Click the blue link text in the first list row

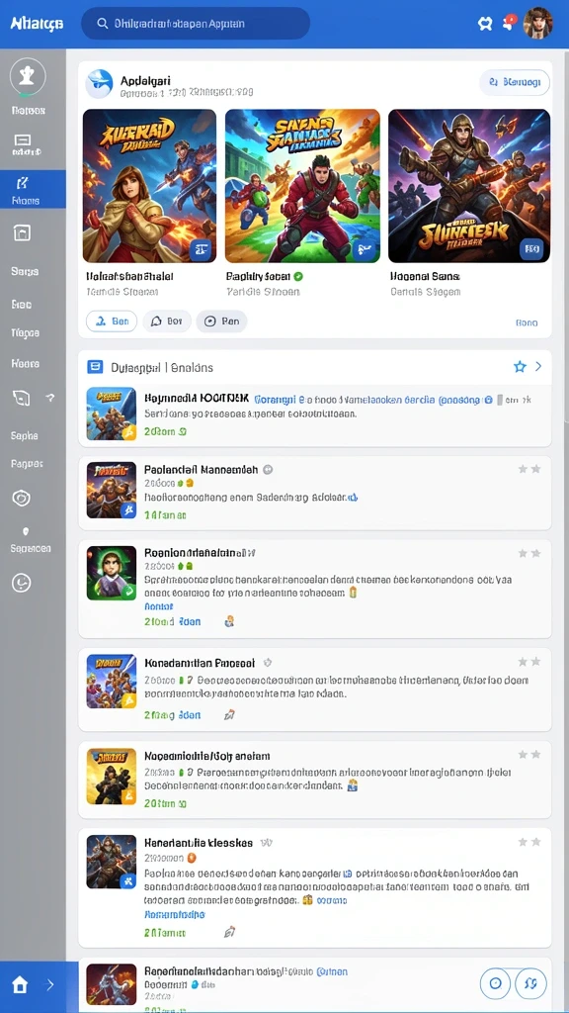tap(374, 400)
